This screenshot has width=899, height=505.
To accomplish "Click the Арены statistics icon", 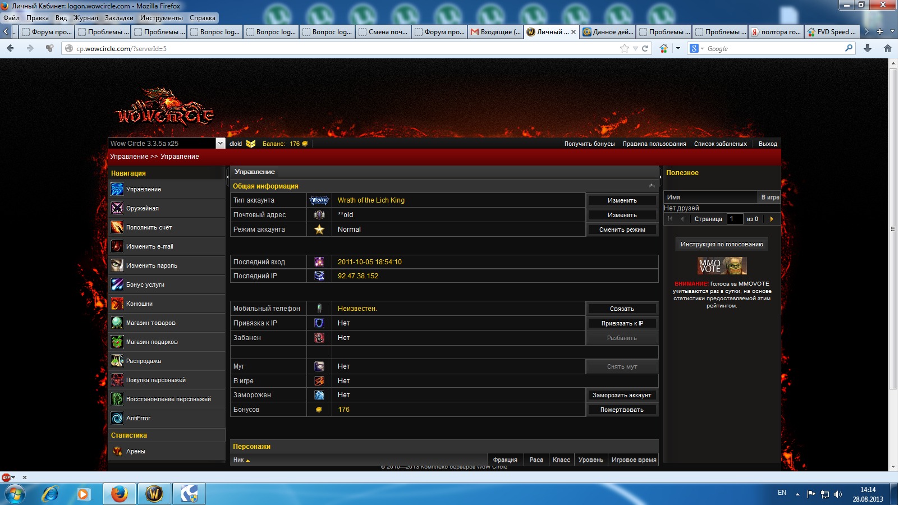I will (x=117, y=452).
